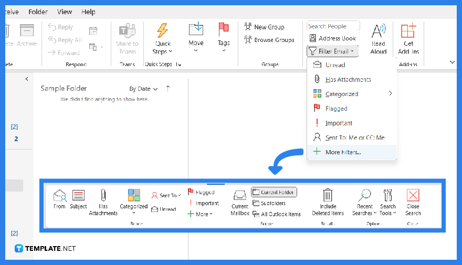This screenshot has width=462, height=265.
Task: Click Close Search button
Action: coord(413,202)
